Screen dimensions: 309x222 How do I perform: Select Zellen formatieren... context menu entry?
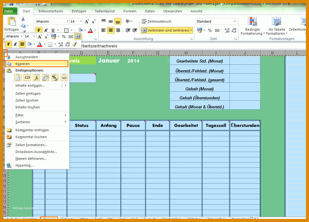(x=37, y=145)
